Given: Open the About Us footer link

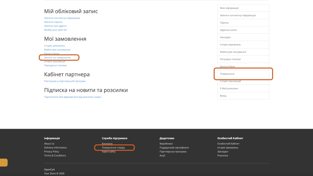Looking at the screenshot, I should pyautogui.click(x=49, y=144).
